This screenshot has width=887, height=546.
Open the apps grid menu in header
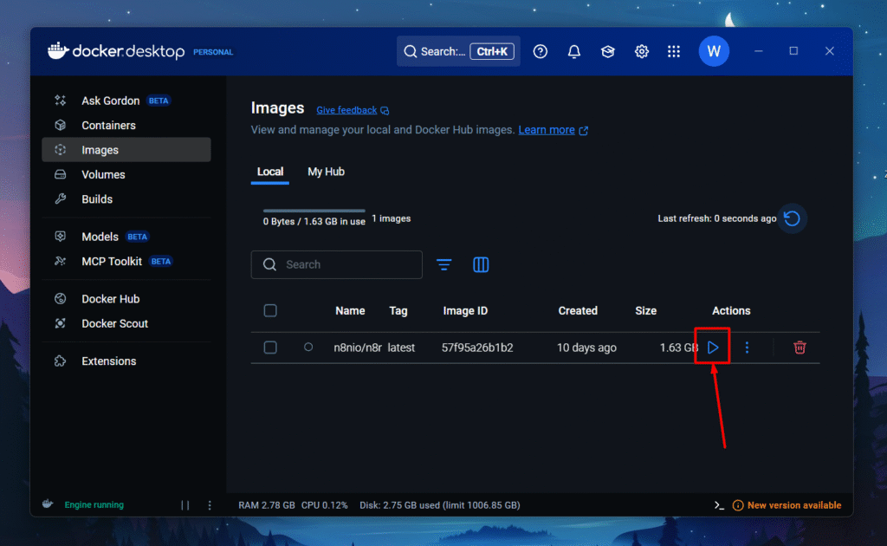point(674,52)
